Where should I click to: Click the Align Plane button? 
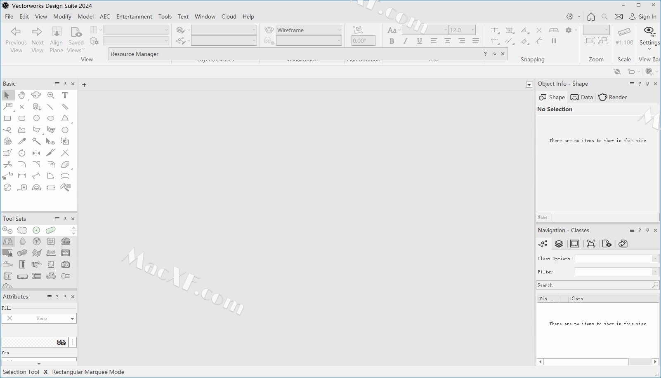[56, 39]
